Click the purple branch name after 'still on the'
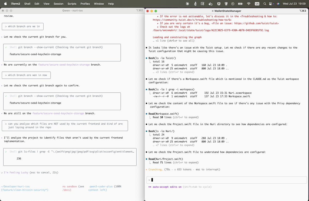309x201 pixels. 58,113
